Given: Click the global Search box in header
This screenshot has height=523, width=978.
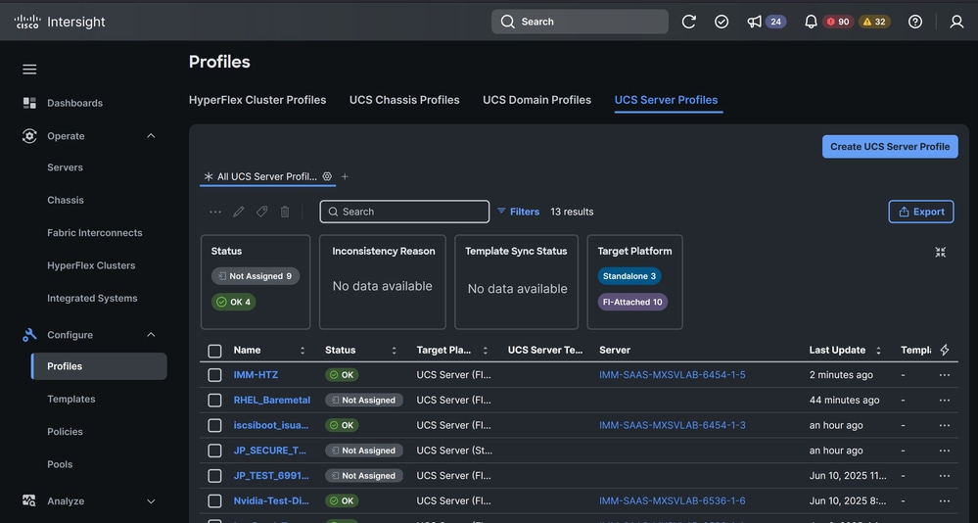Looking at the screenshot, I should pos(581,22).
